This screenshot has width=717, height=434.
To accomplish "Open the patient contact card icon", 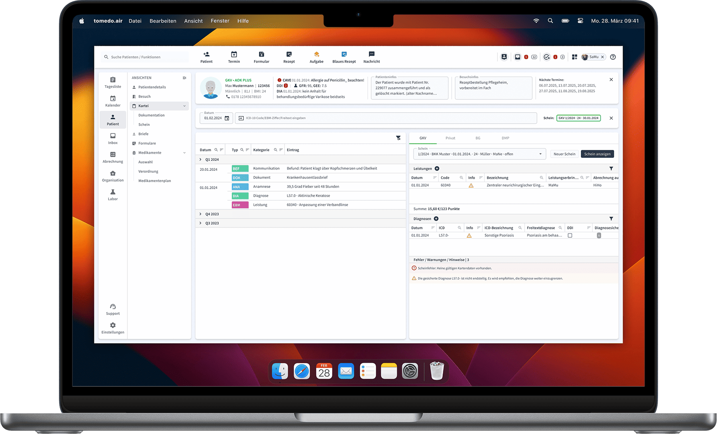I will tap(504, 57).
